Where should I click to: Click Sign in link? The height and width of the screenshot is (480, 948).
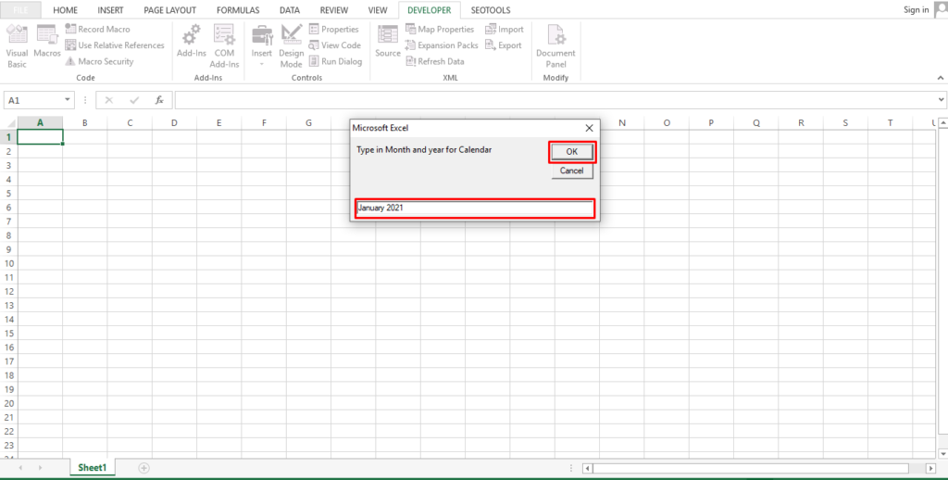916,9
